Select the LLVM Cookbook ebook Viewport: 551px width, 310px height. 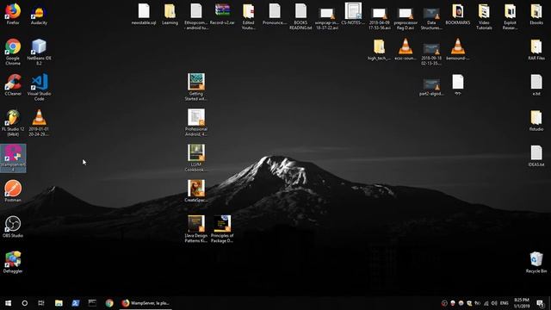coord(196,158)
